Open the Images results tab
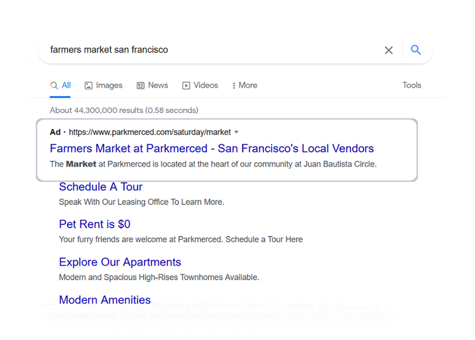 pos(103,86)
